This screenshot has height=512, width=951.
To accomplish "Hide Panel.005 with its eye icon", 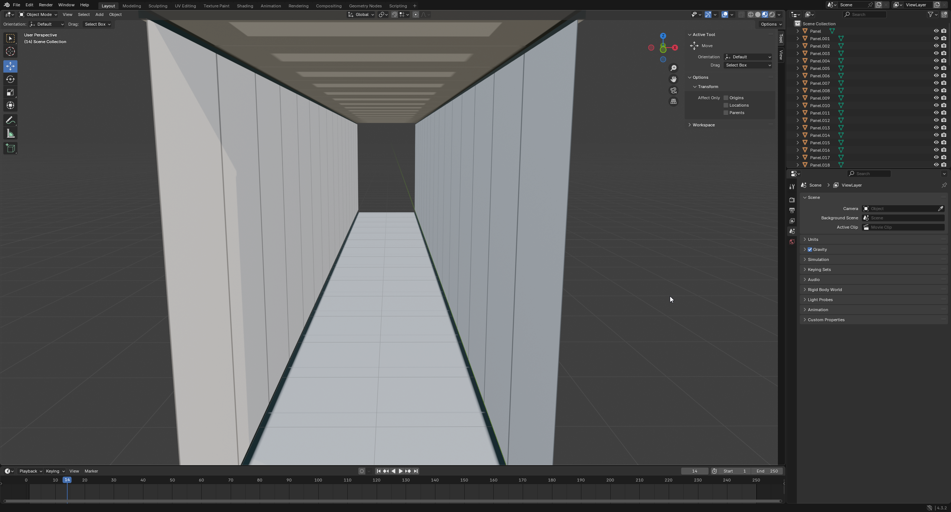I will click(x=936, y=68).
